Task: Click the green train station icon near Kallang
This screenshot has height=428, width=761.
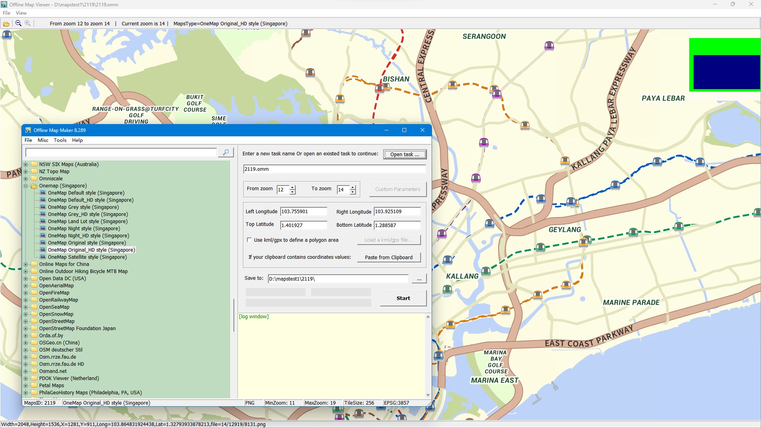Action: tap(486, 271)
